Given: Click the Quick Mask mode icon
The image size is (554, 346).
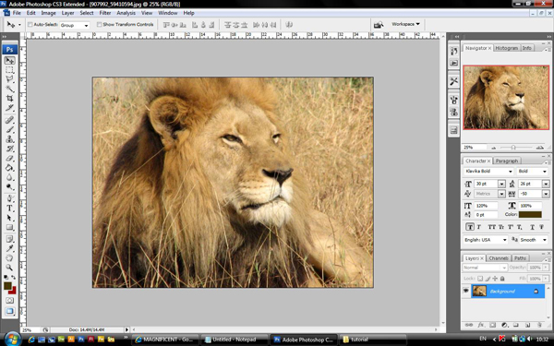Looking at the screenshot, I should click(9, 300).
